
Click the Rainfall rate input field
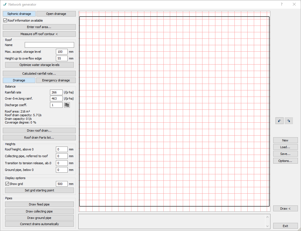(56, 92)
